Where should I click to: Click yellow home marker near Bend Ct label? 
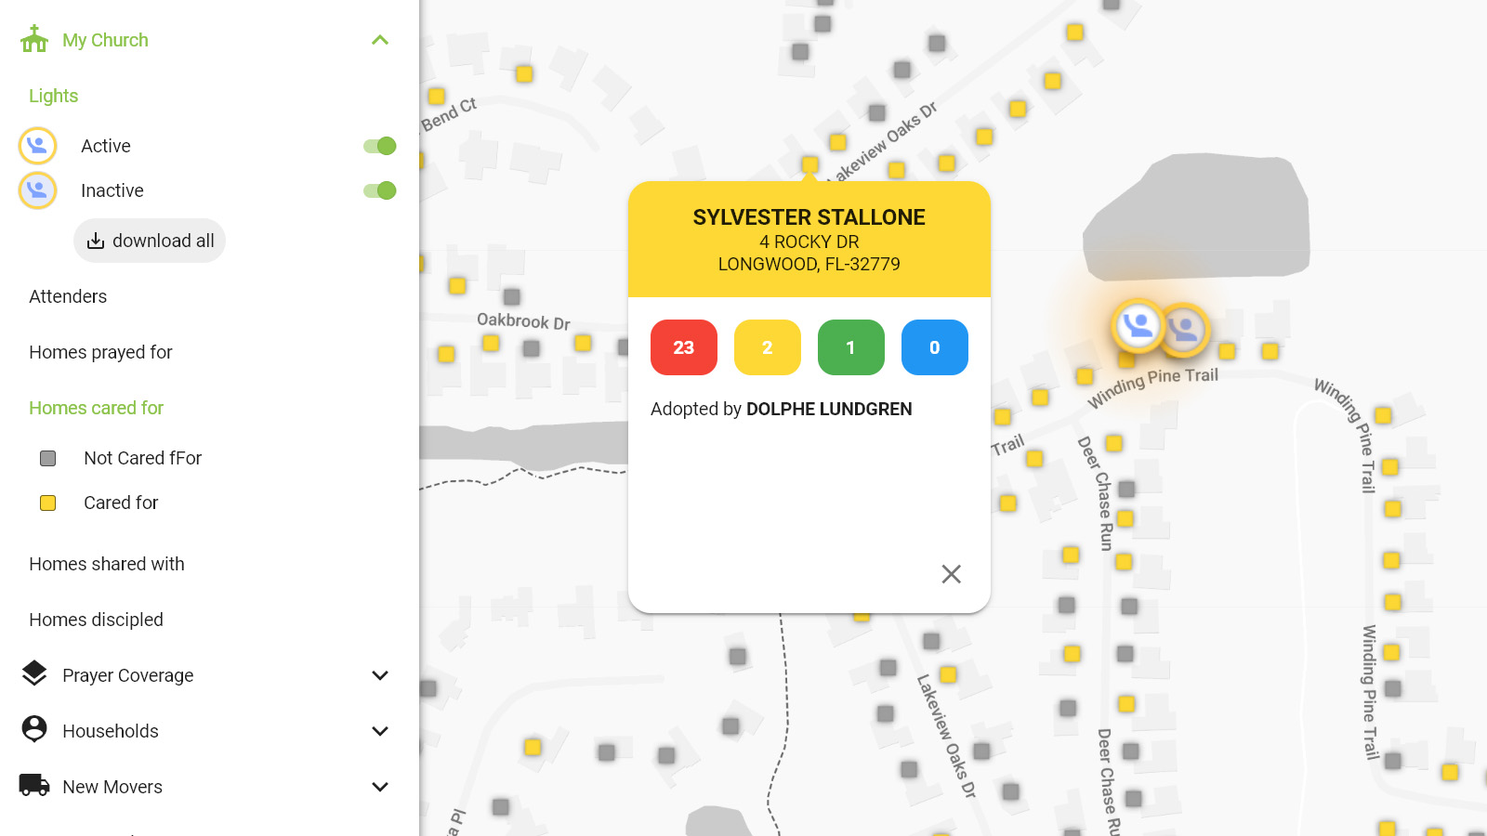[x=436, y=96]
